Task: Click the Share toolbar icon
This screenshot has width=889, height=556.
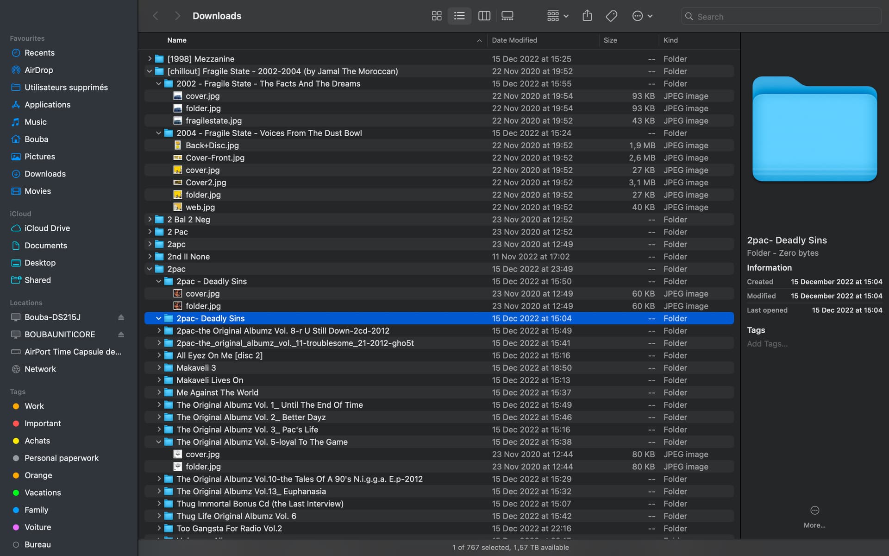Action: 587,16
